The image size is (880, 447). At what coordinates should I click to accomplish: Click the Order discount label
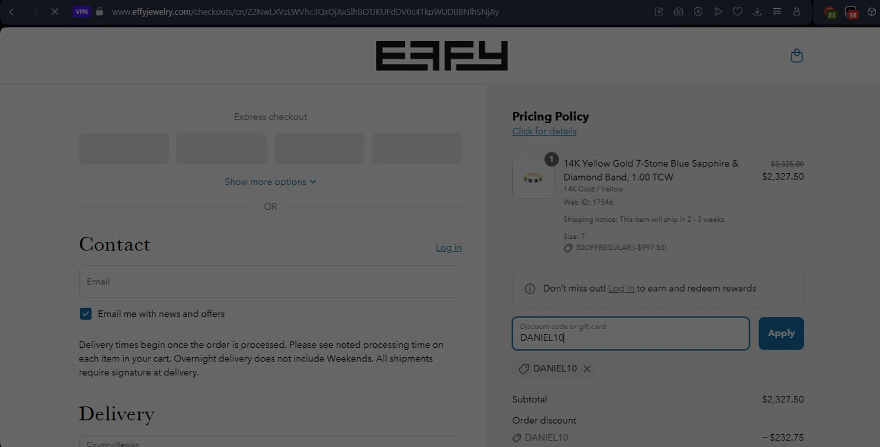point(544,421)
